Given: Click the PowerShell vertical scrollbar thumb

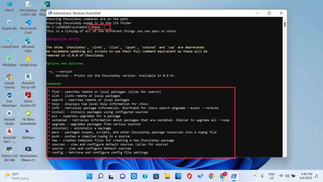Looking at the screenshot, I should click(x=285, y=24).
